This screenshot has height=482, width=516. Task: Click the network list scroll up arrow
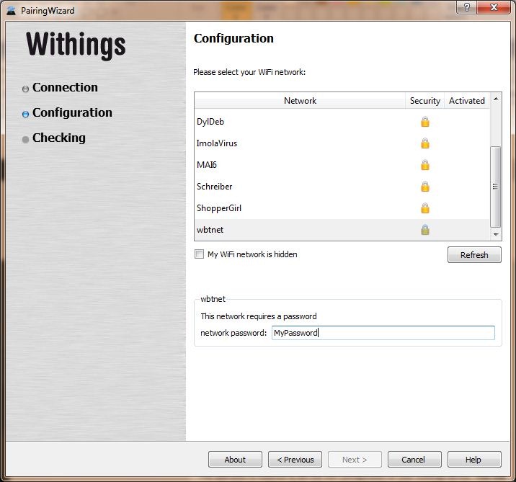(496, 99)
